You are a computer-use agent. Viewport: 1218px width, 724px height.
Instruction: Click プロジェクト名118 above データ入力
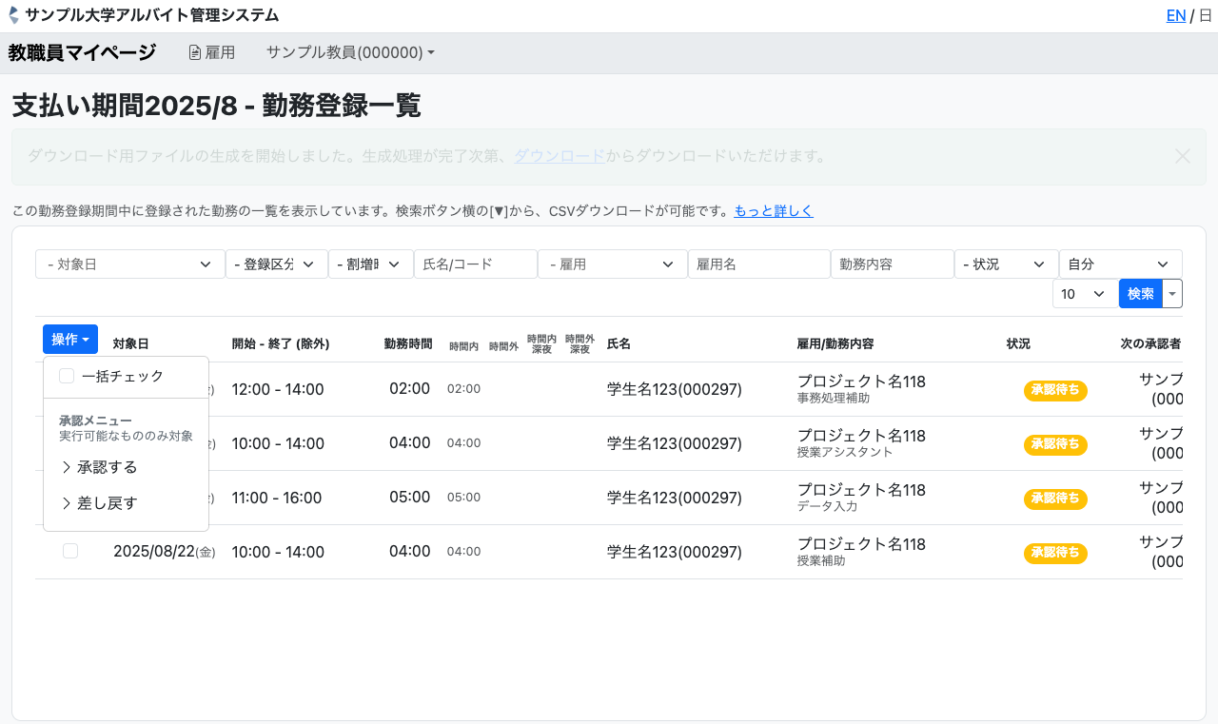[x=861, y=490]
